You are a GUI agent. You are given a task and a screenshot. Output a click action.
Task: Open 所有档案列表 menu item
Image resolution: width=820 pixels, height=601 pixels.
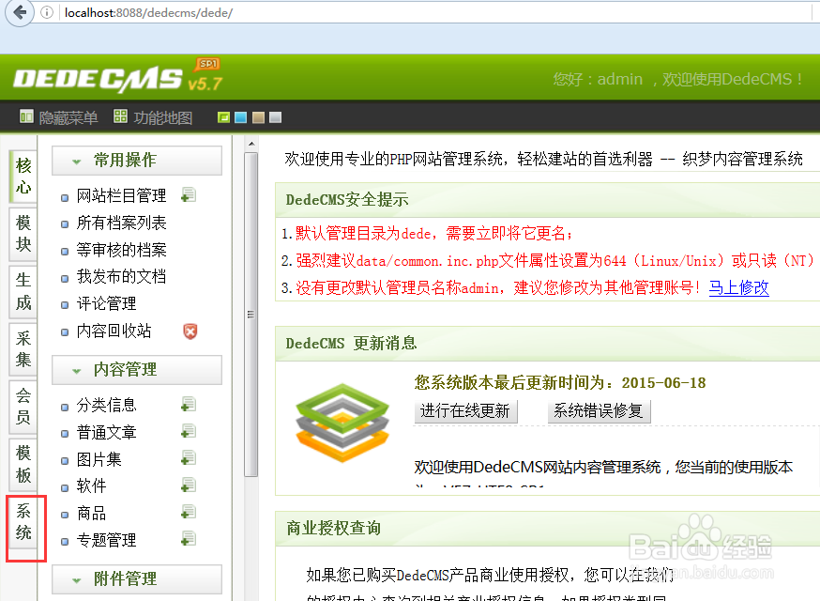pyautogui.click(x=121, y=223)
